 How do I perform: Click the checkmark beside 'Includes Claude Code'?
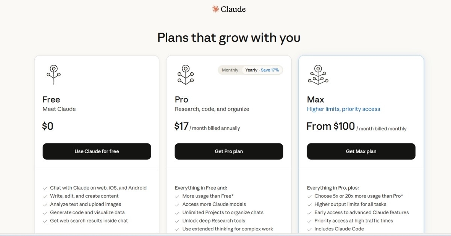coord(309,229)
